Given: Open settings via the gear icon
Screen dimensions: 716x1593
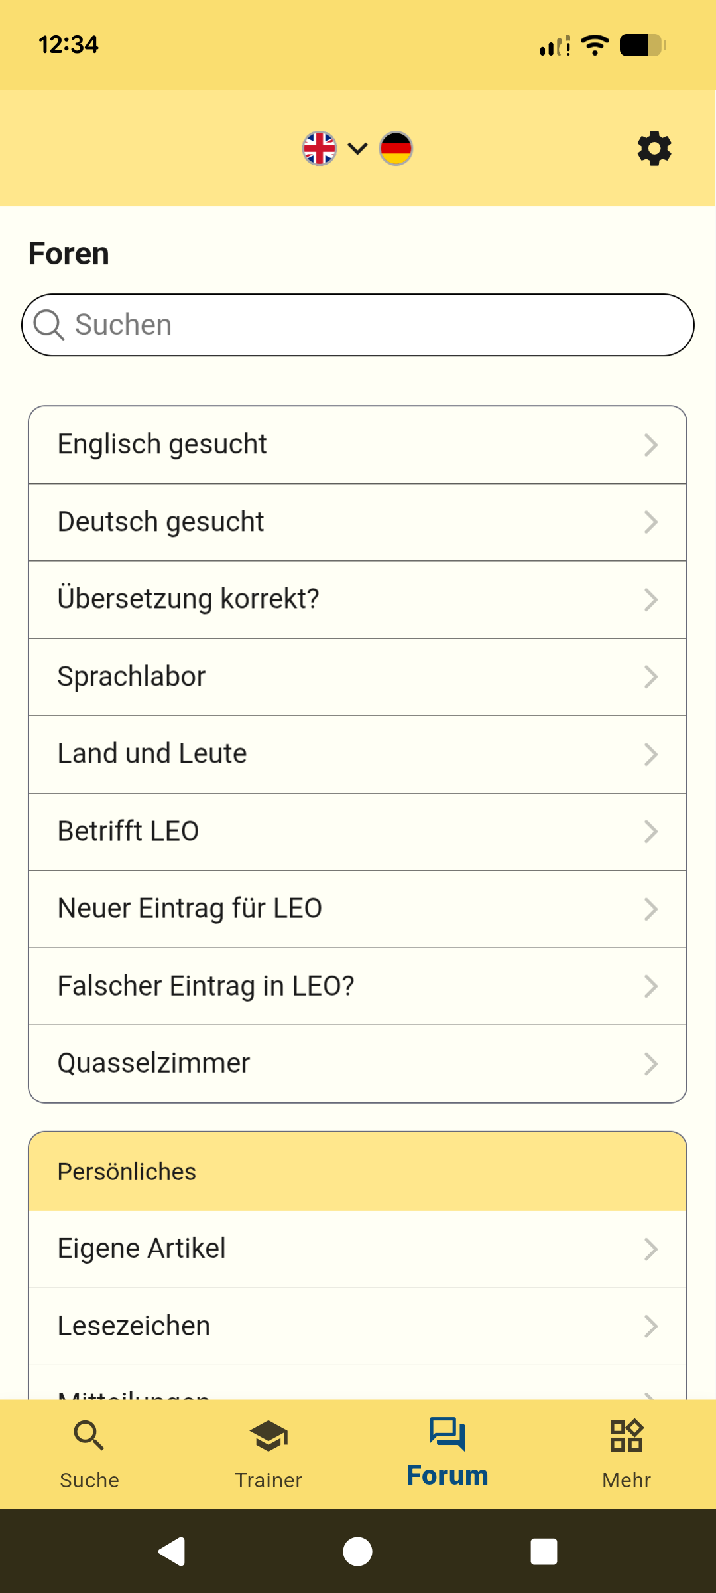Looking at the screenshot, I should click(x=654, y=148).
